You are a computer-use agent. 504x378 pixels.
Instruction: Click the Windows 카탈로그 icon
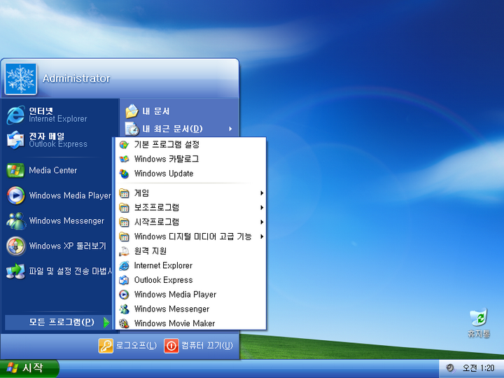124,159
